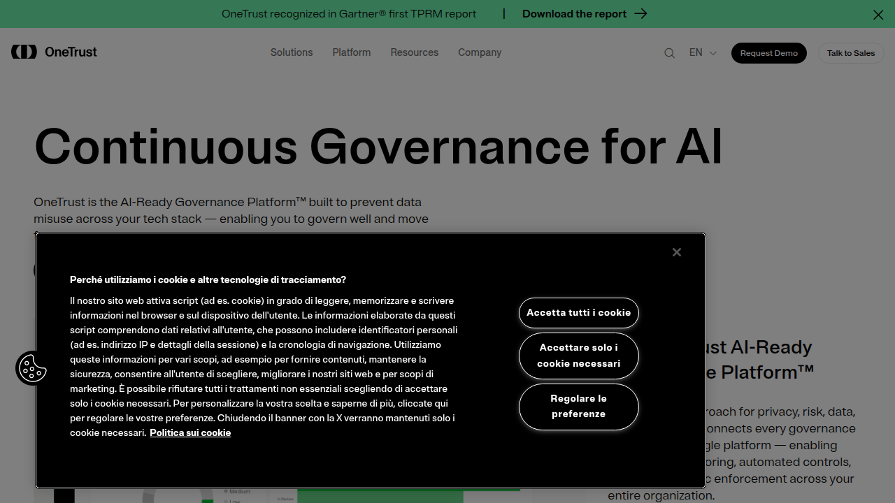Expand the EN language dropdown
Viewport: 895px width, 503px height.
(703, 52)
